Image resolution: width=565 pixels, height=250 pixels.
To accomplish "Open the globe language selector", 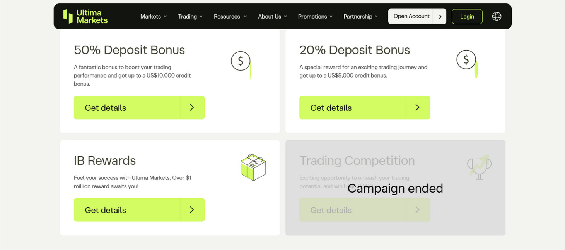I will (497, 16).
